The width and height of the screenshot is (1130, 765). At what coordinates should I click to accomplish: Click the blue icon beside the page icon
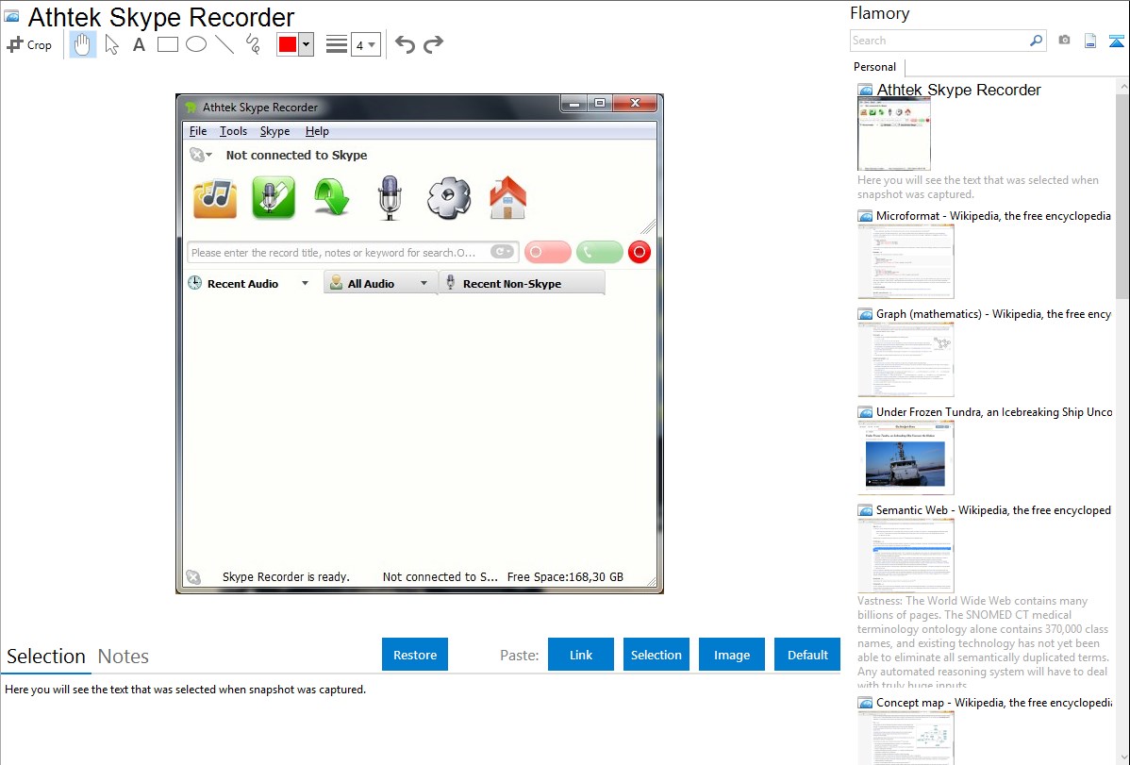click(1116, 41)
